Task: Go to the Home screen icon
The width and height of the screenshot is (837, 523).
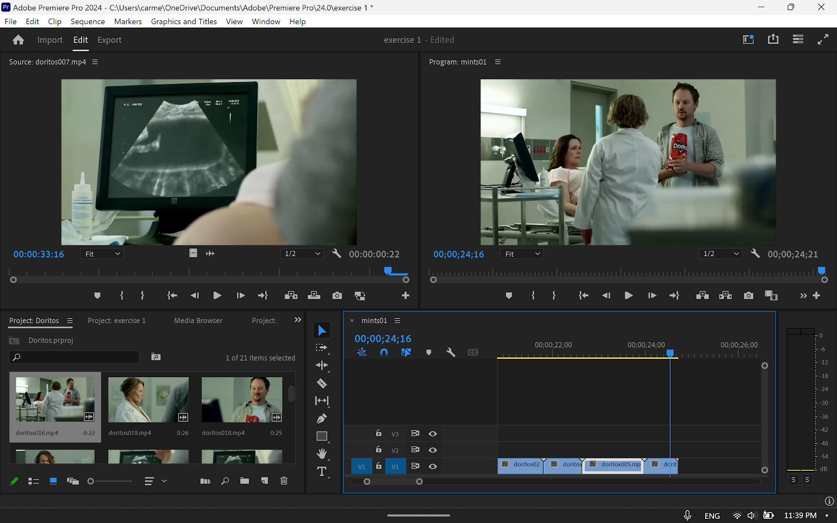Action: coord(18,40)
